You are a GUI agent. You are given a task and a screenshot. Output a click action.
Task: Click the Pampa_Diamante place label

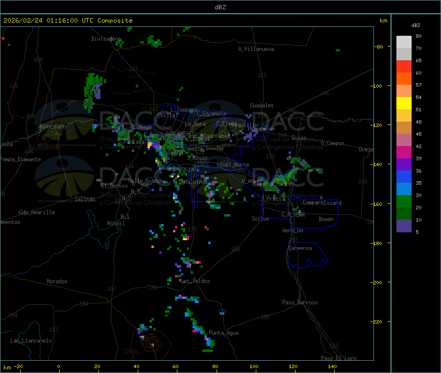tap(21, 159)
